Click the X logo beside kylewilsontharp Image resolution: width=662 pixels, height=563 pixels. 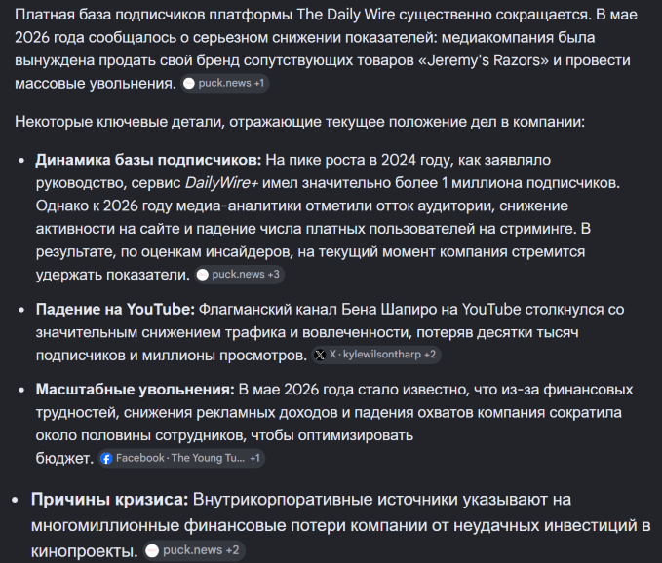click(x=320, y=355)
